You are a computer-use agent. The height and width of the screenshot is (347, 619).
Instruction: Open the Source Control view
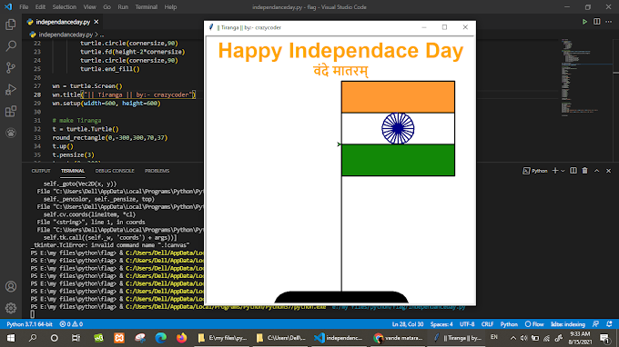(11, 68)
